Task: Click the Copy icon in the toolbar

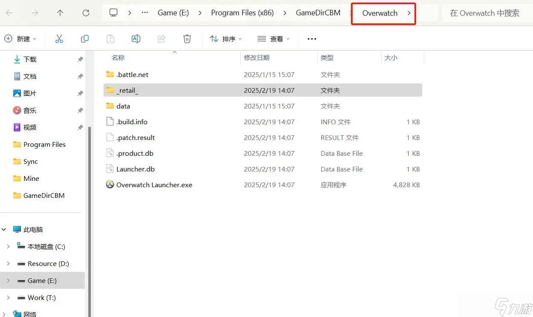Action: click(x=85, y=39)
